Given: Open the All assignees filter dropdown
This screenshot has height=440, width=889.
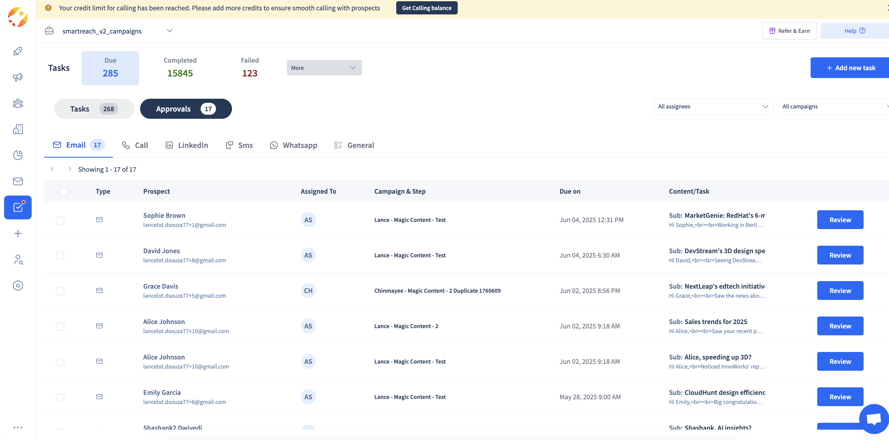Looking at the screenshot, I should (x=713, y=106).
